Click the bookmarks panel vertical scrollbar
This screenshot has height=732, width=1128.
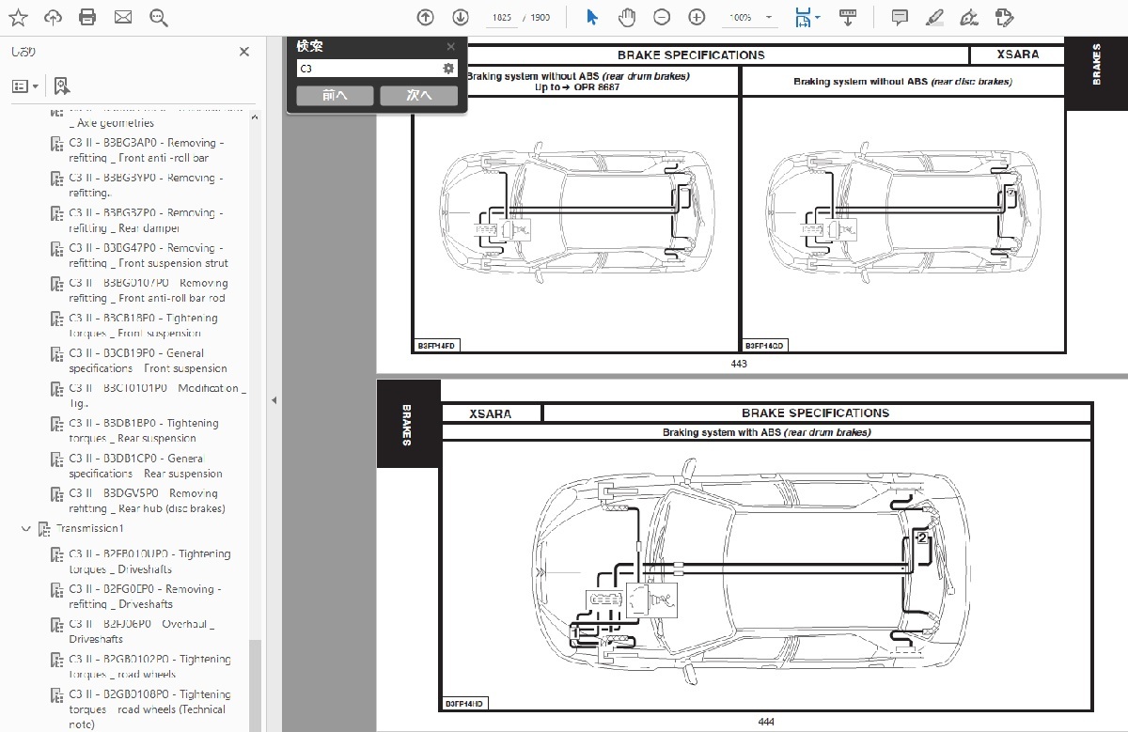pos(254,686)
